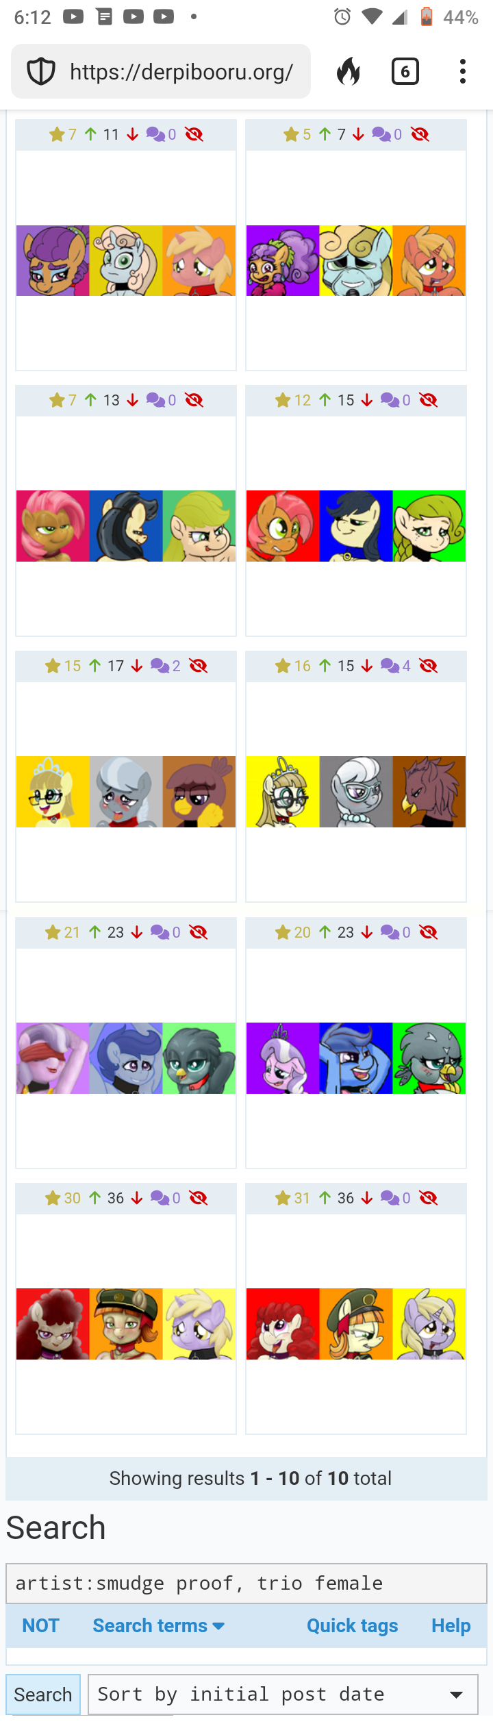Tap the flame clear-data icon

click(x=349, y=71)
